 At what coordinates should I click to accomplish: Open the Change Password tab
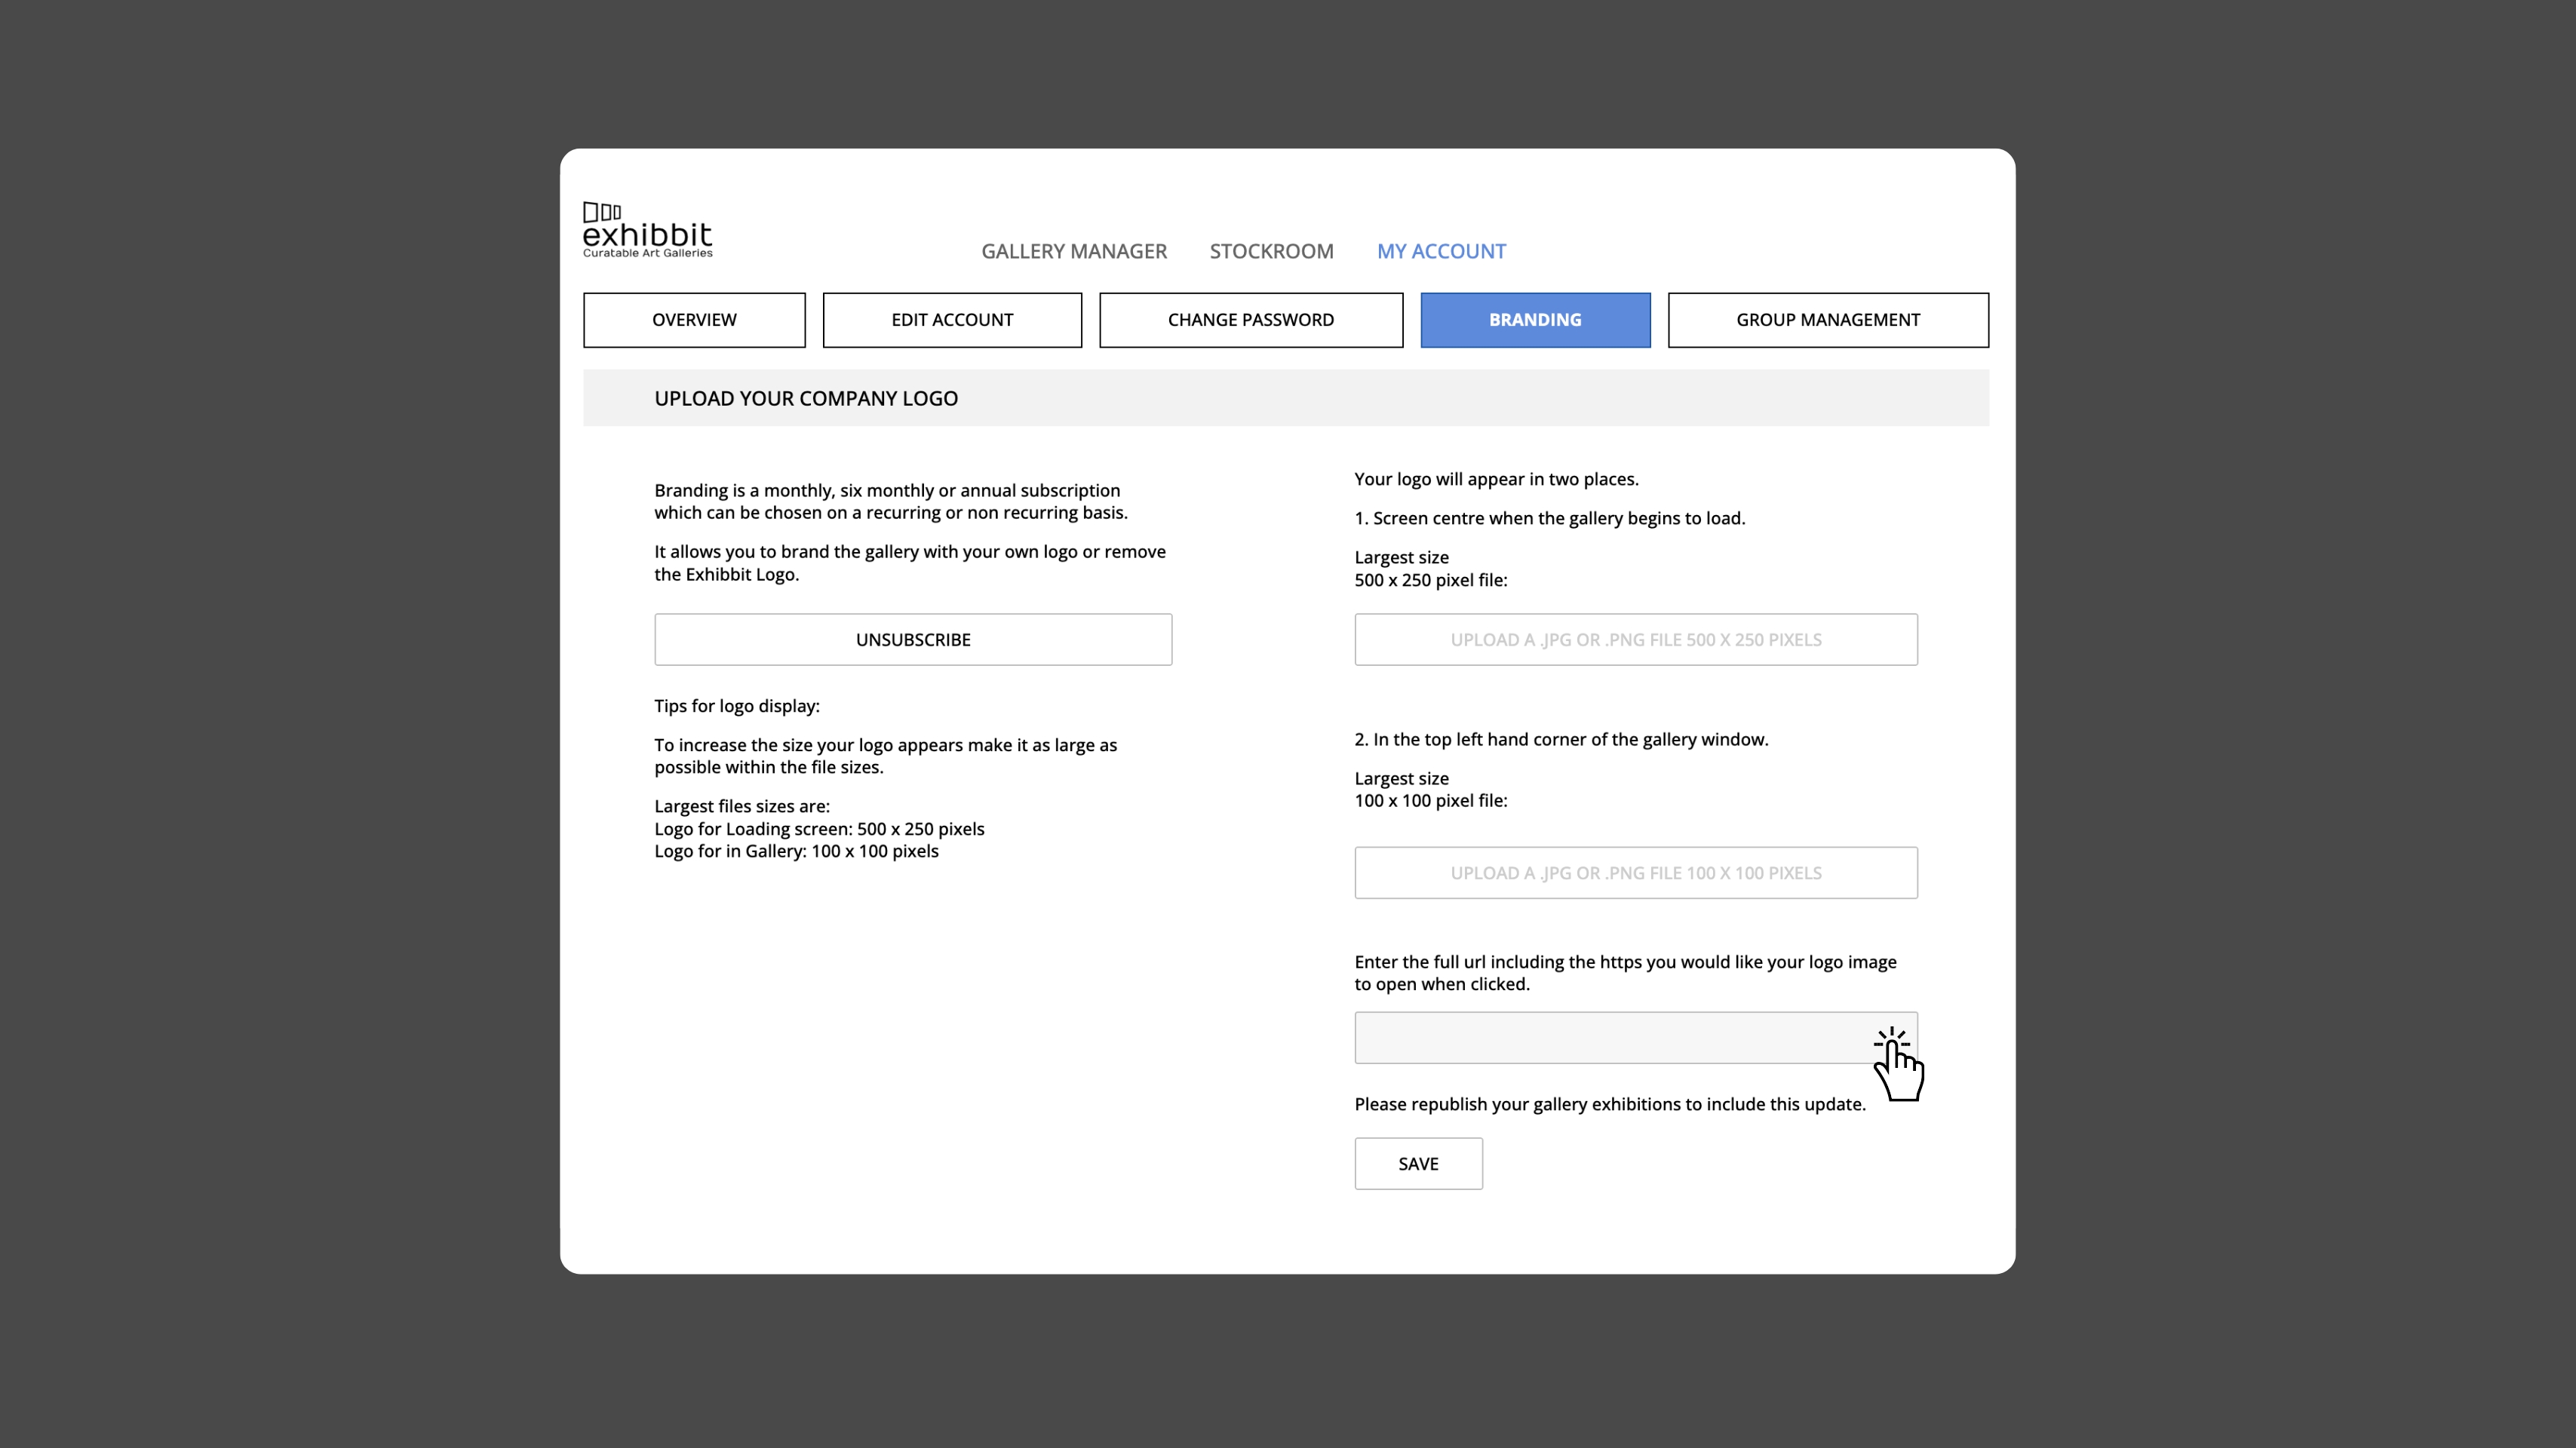[1251, 320]
